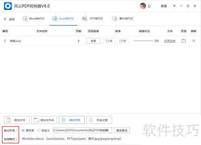The height and width of the screenshot is (145, 201).
Task: Maximize the converter window
Action: (188, 6)
